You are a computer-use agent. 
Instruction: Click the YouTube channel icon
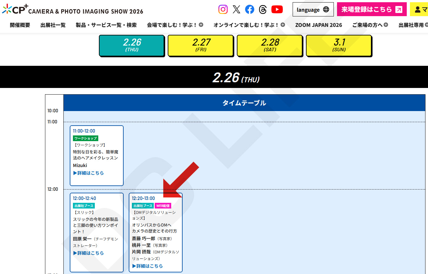(x=277, y=9)
